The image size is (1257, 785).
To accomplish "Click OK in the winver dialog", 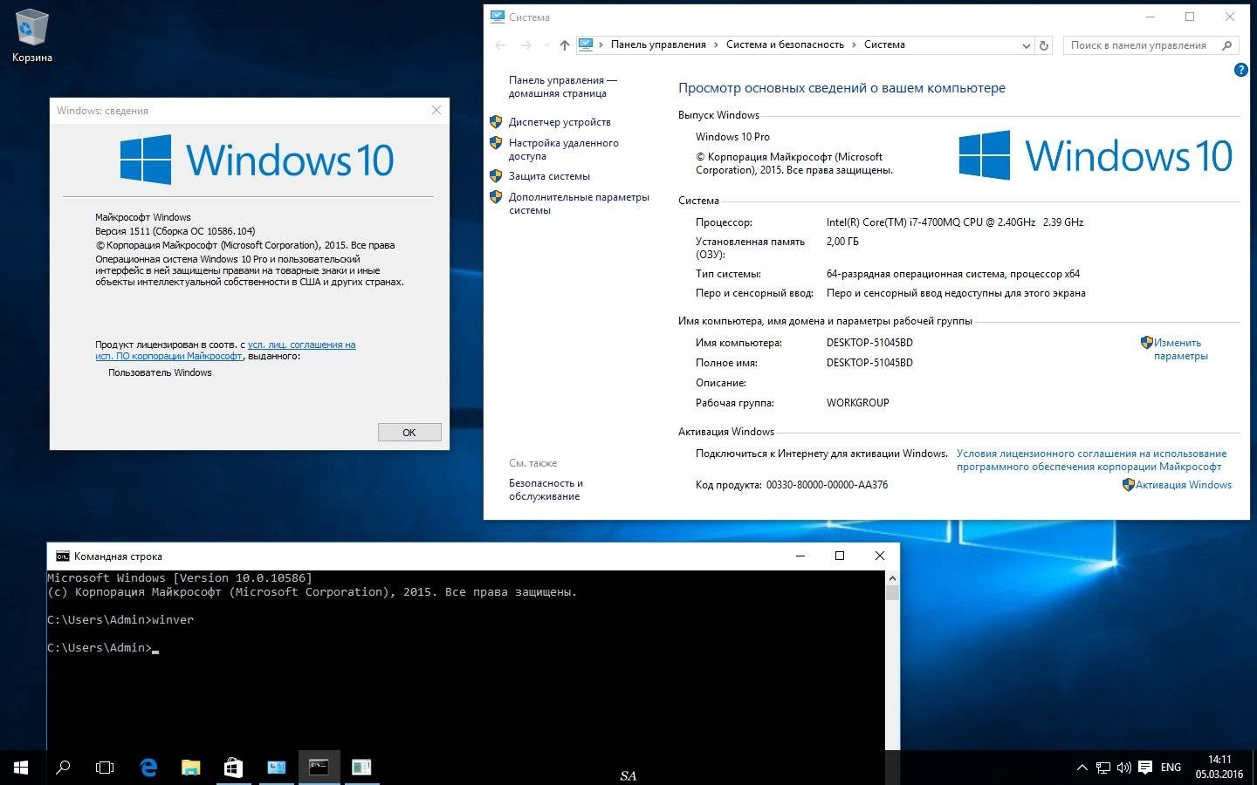I will tap(409, 433).
